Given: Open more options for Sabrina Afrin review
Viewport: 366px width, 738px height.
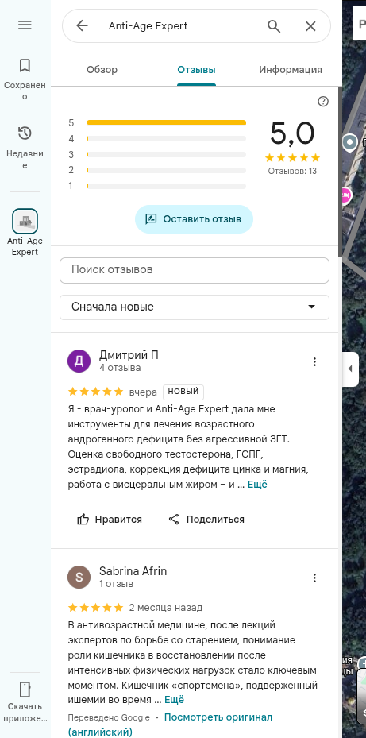Looking at the screenshot, I should tap(314, 578).
